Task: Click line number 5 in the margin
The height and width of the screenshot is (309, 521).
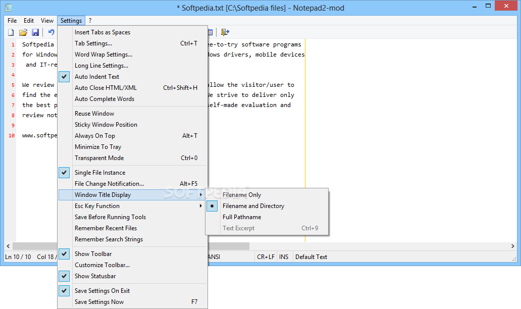Action: 13,85
